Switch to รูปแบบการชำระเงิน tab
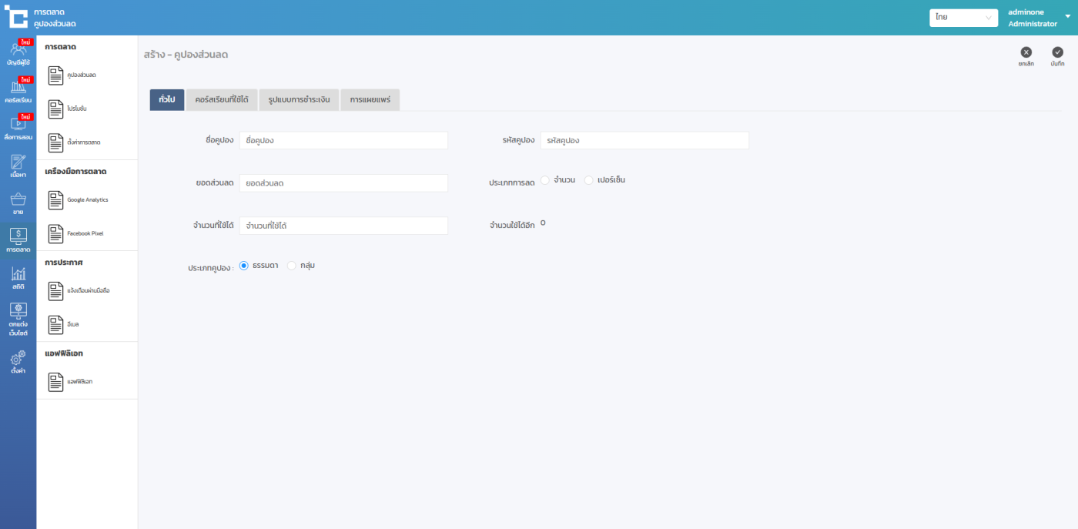The image size is (1078, 529). (x=299, y=100)
